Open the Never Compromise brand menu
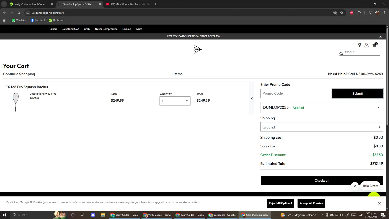The width and height of the screenshot is (389, 219). click(x=106, y=29)
